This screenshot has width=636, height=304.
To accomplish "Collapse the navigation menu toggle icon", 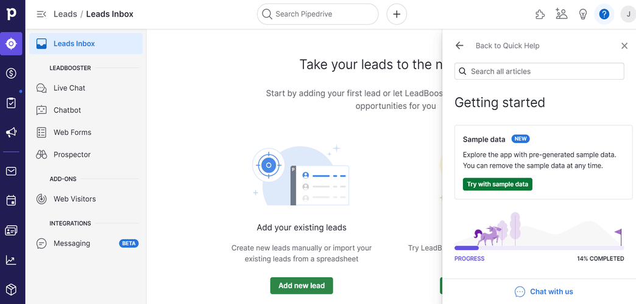I will click(41, 14).
